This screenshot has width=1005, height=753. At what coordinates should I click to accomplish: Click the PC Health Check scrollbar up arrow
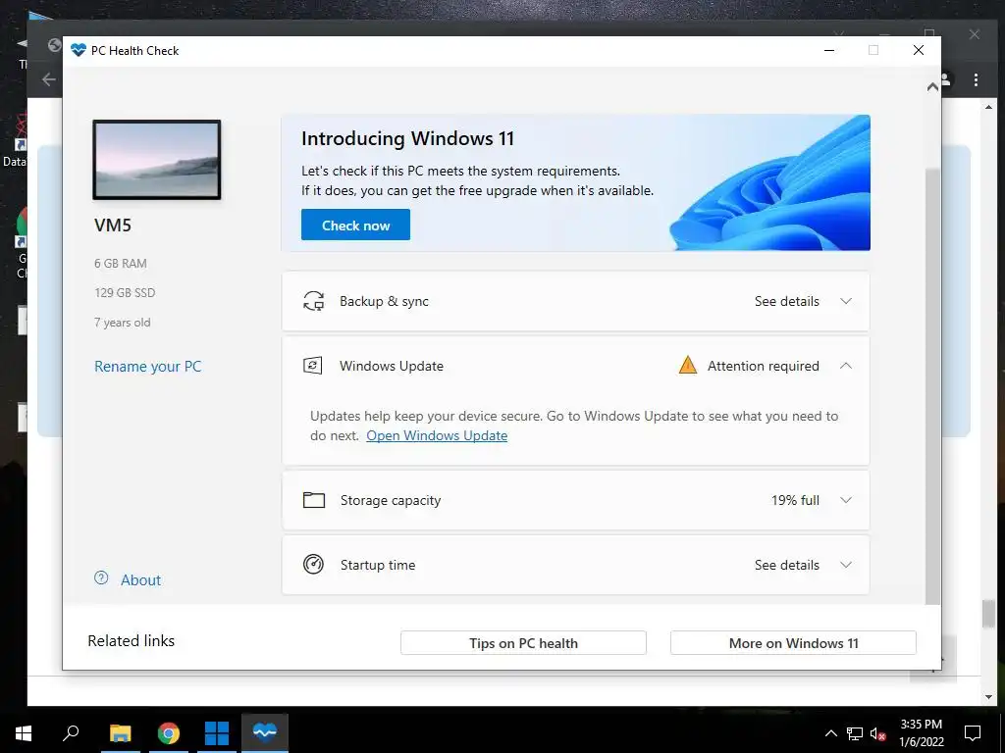[x=932, y=87]
